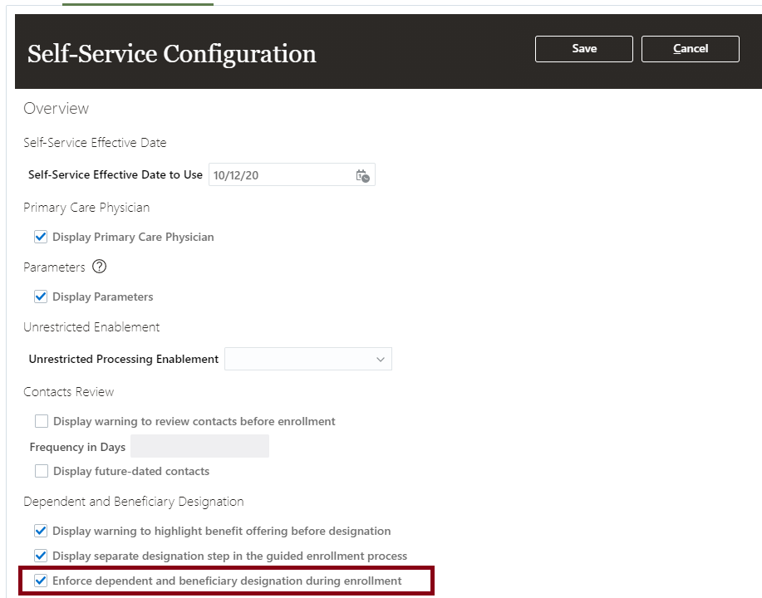Click the Self-Service Configuration page title
The image size is (762, 598).
pos(172,54)
